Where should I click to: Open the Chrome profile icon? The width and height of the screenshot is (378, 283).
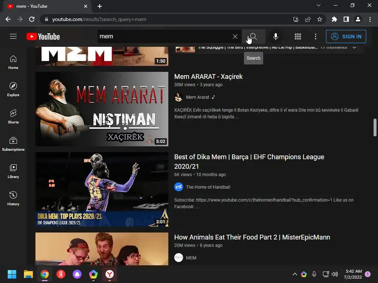click(358, 19)
